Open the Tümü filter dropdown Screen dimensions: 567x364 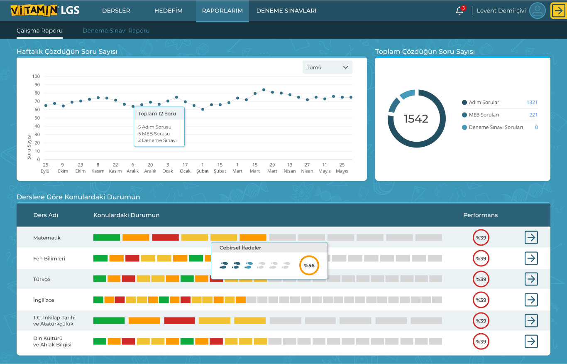tap(327, 67)
